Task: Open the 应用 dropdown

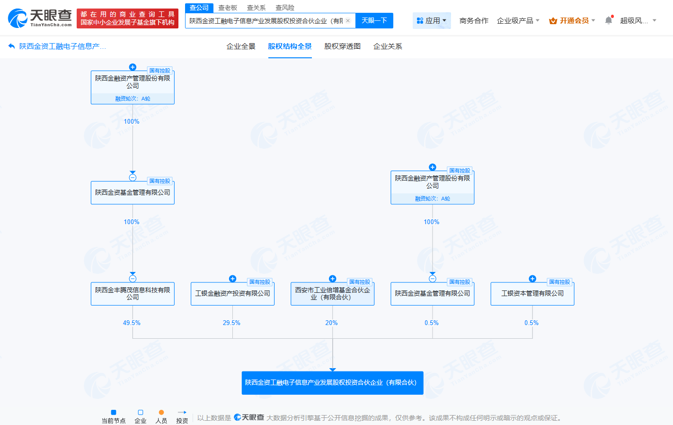Action: 432,21
